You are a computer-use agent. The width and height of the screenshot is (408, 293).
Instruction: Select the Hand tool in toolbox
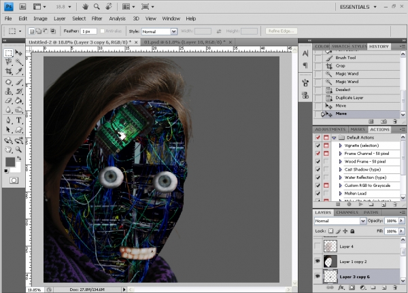point(8,150)
